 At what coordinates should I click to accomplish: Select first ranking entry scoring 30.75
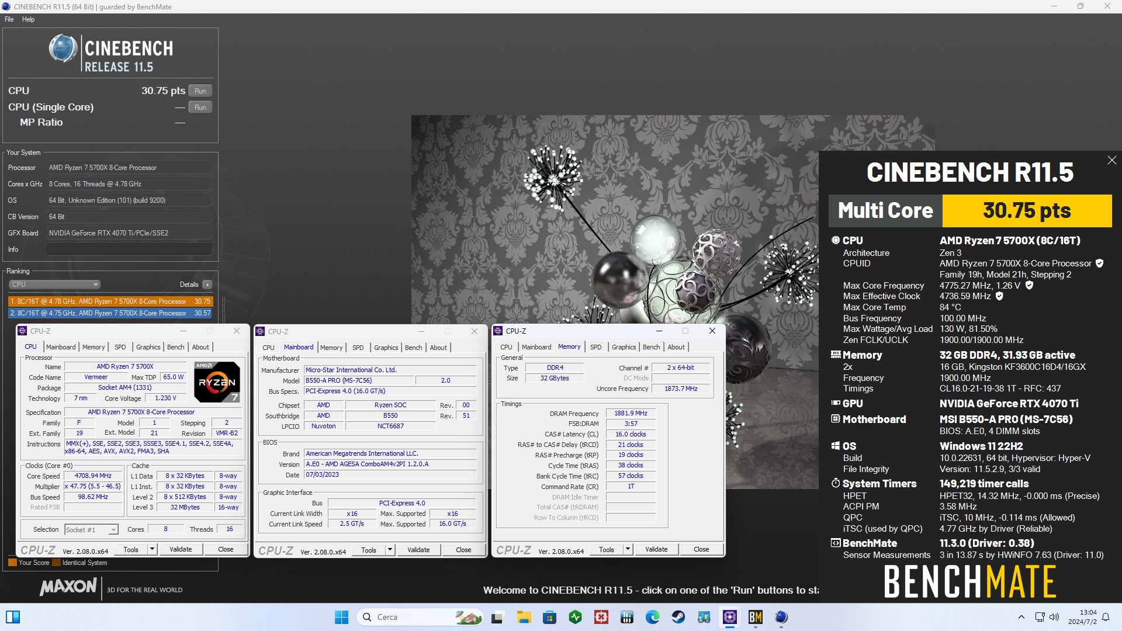pyautogui.click(x=110, y=301)
